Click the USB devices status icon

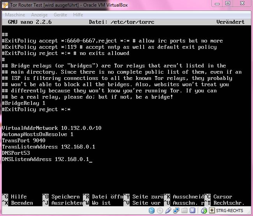[168, 211]
